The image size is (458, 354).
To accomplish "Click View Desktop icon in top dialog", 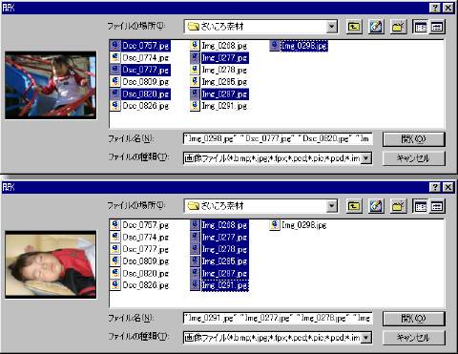I will [376, 27].
